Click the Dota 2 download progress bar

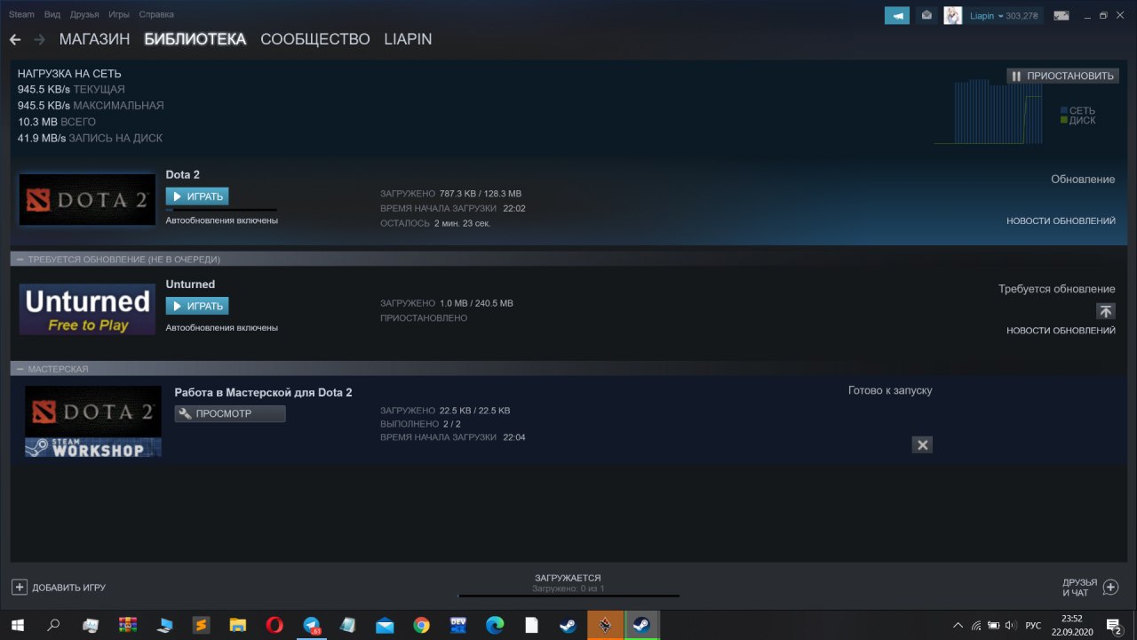coord(221,210)
